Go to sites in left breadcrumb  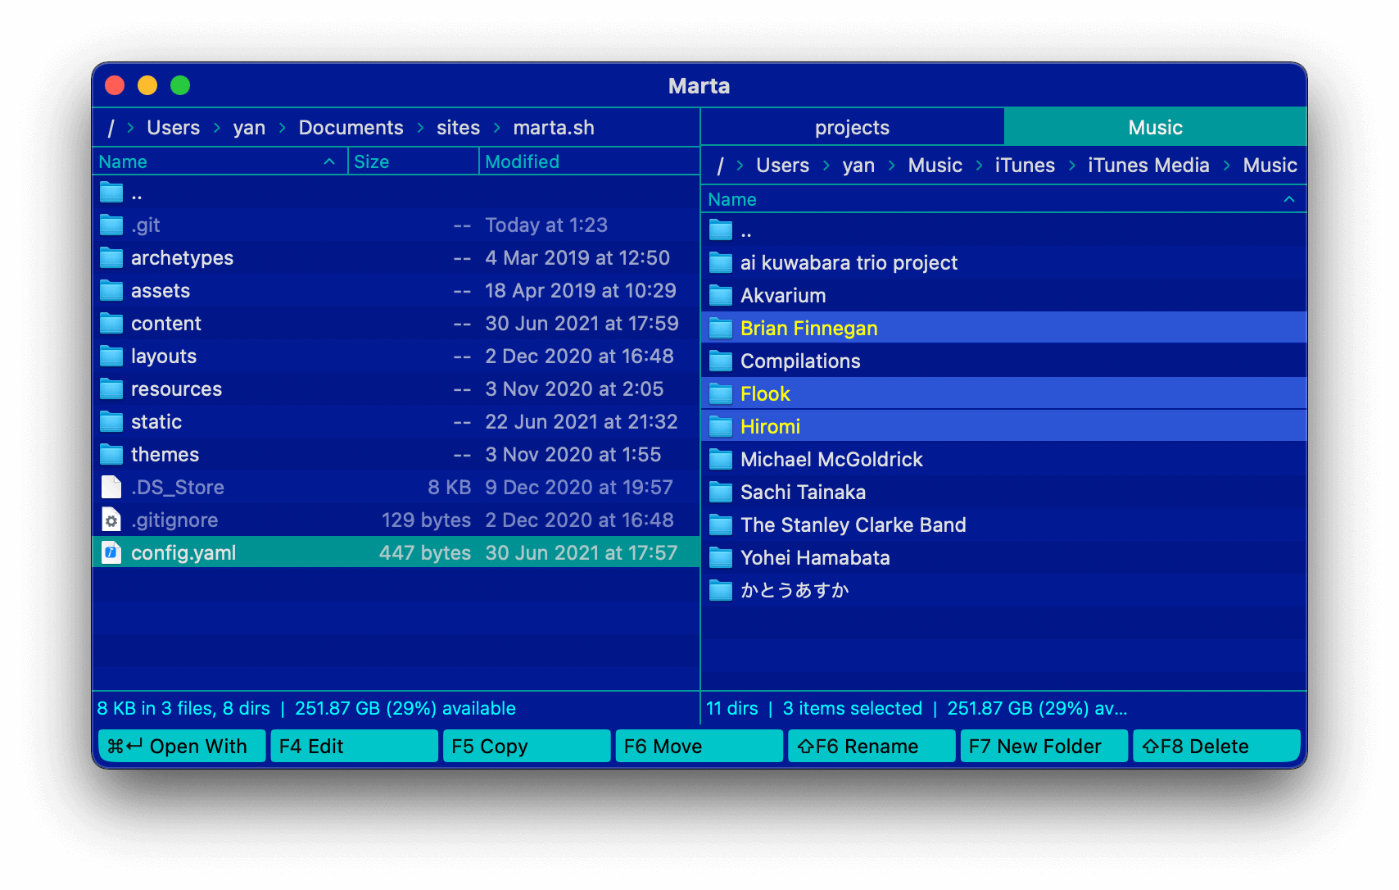point(458,128)
